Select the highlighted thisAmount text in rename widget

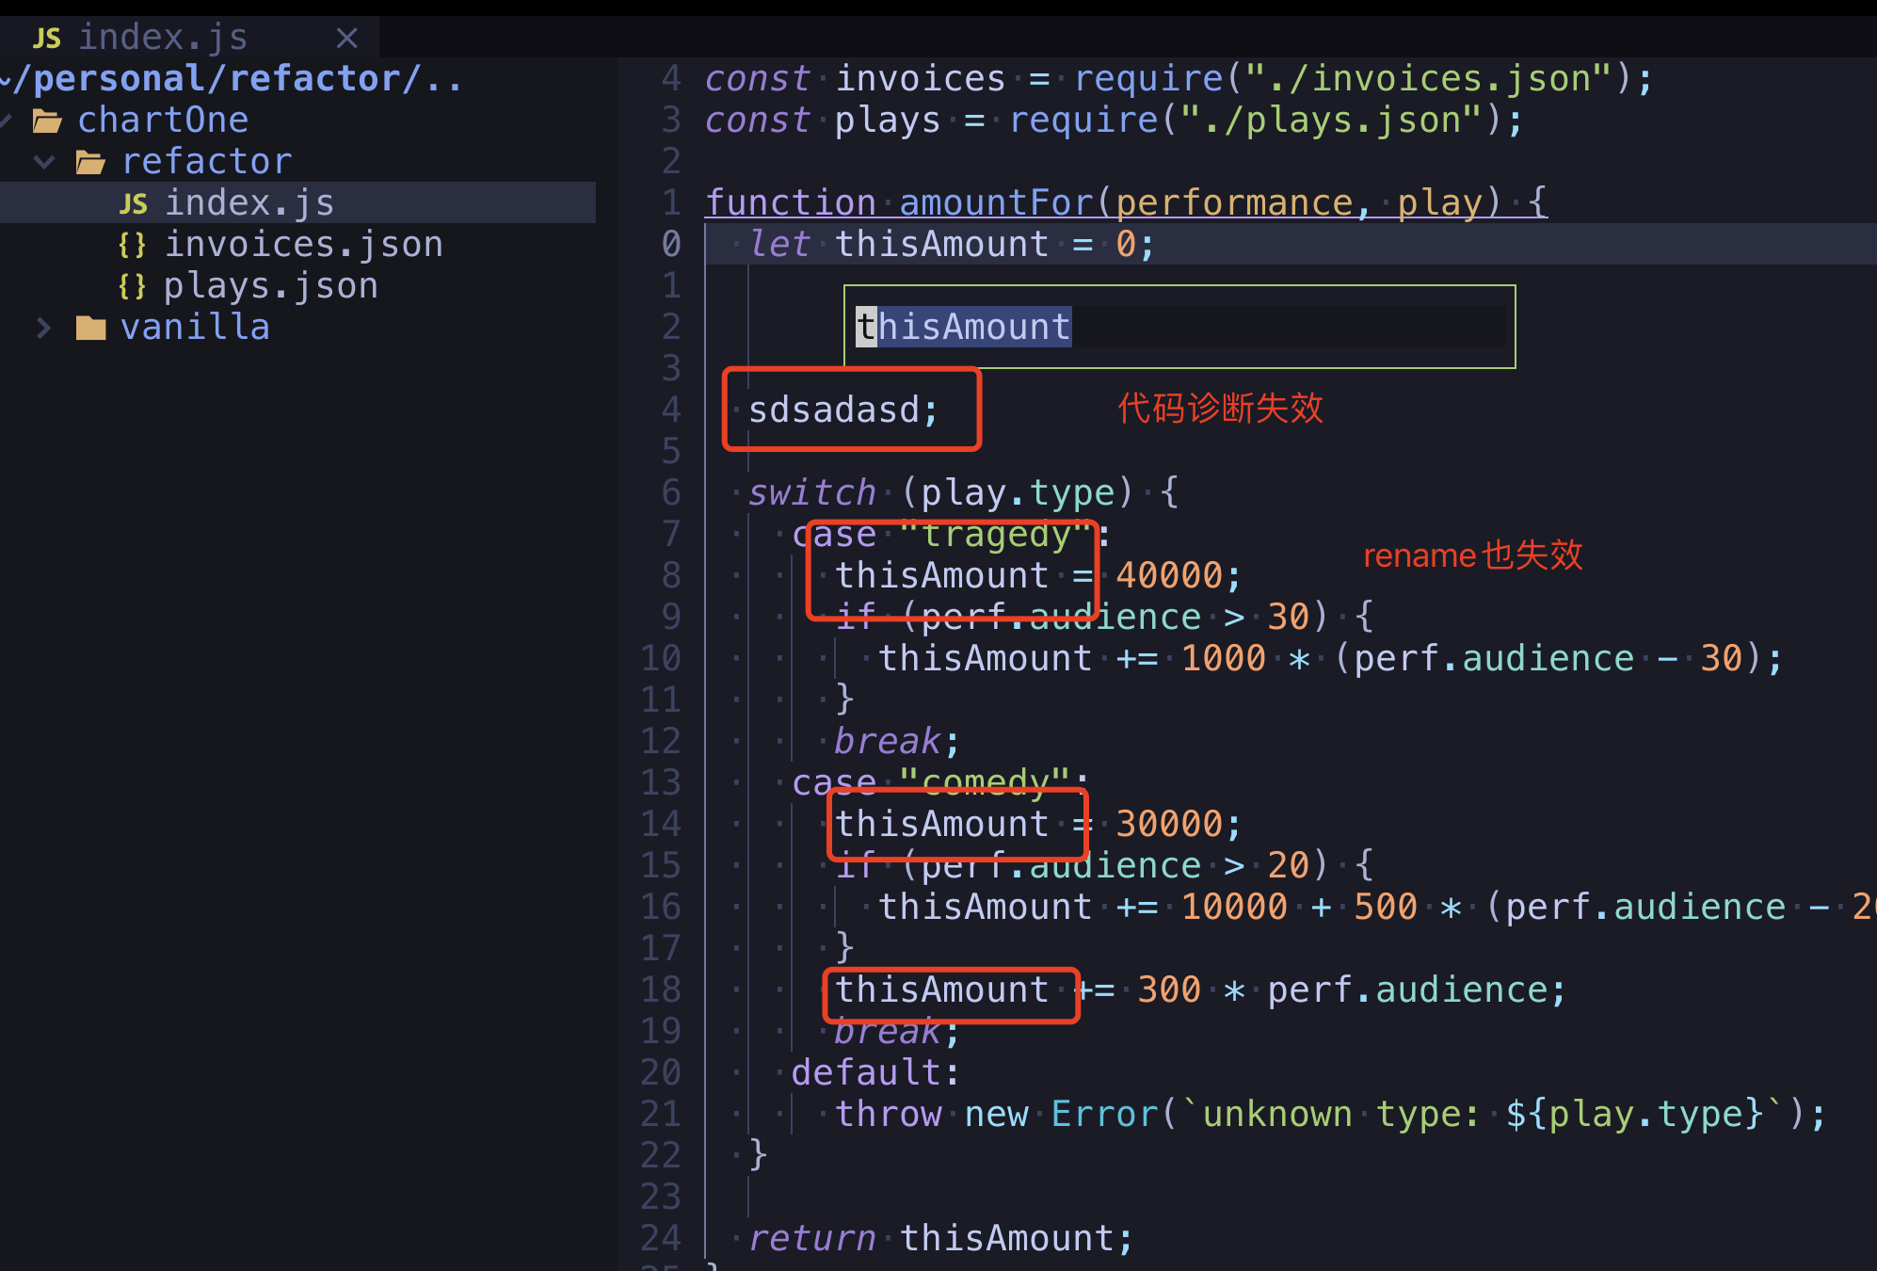click(x=963, y=327)
